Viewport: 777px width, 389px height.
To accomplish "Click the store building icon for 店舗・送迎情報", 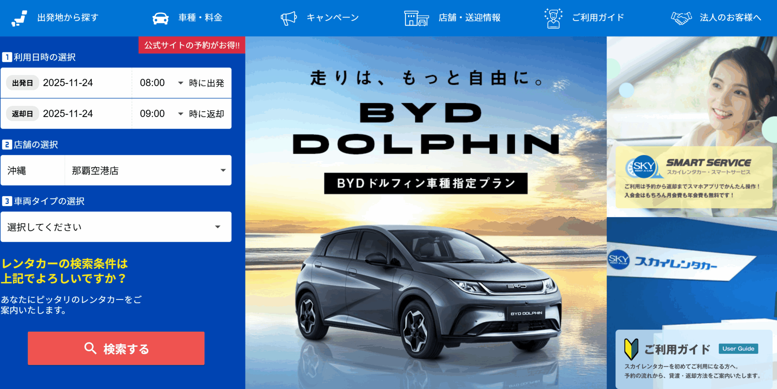I will [417, 18].
